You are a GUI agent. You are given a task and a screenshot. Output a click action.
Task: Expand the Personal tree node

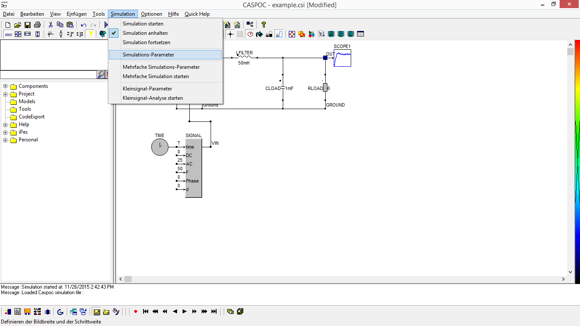(x=6, y=140)
